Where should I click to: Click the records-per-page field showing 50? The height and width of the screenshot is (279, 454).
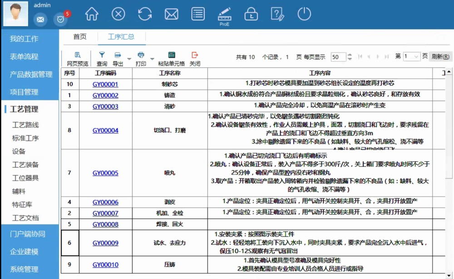coord(338,57)
